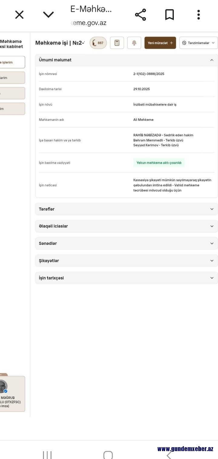Viewport: 218px width, 459px height.
Task: Click the user profile avatar card
Action: click(12, 394)
